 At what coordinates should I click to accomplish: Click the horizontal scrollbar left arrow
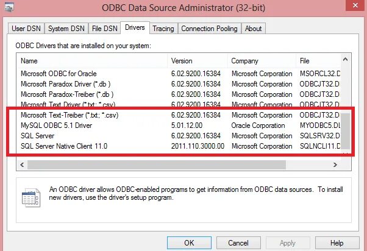pyautogui.click(x=22, y=164)
